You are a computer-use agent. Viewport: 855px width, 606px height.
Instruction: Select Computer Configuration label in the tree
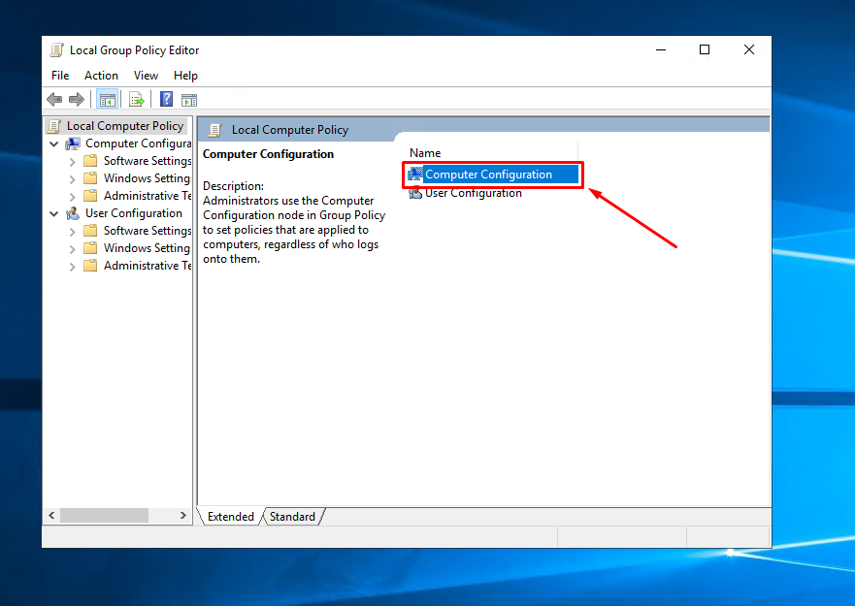coord(138,144)
